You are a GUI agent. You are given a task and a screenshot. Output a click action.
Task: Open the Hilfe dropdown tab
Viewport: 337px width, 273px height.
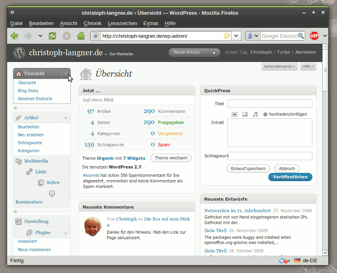308,66
